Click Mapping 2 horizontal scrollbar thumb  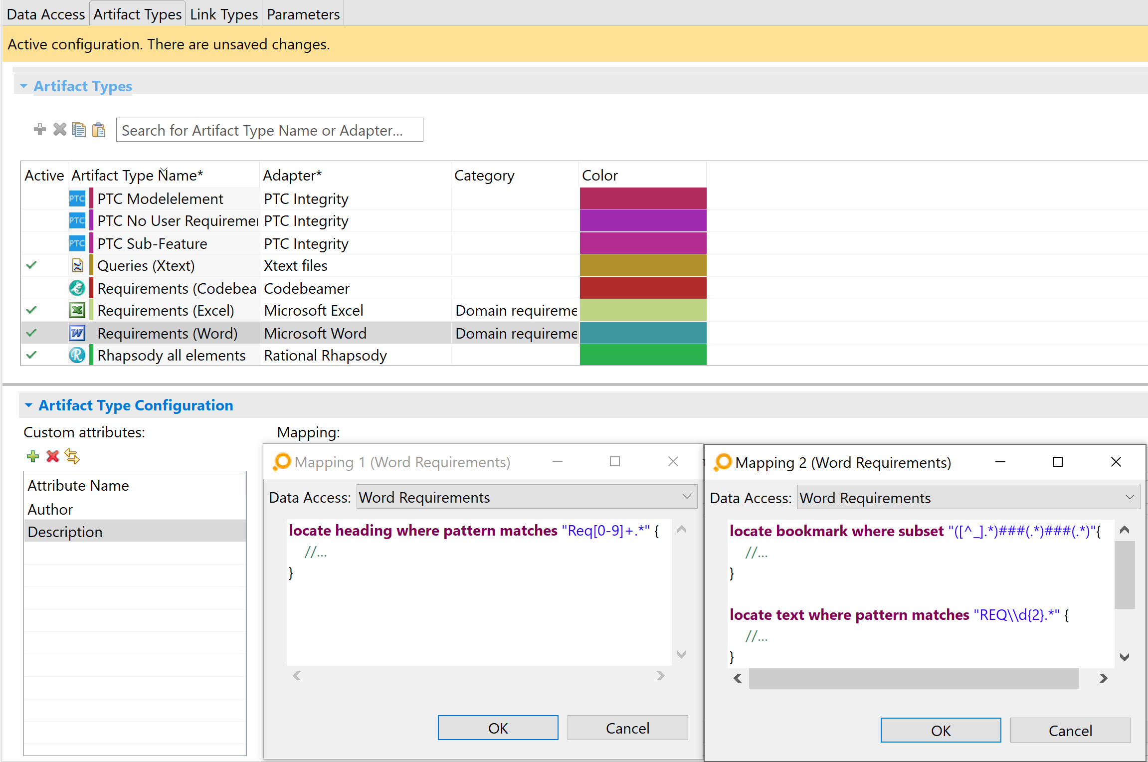click(914, 678)
